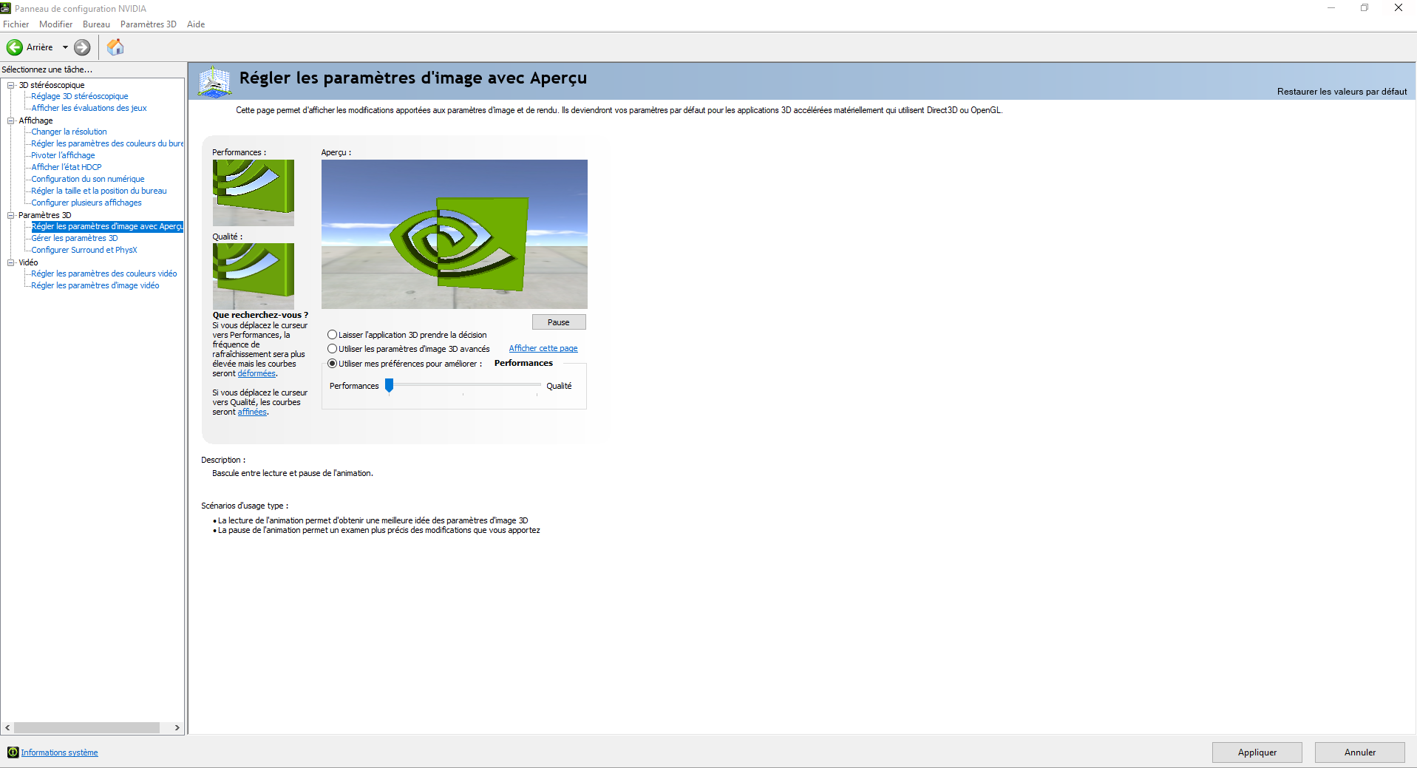Open 'Afficher l'état HDCP' task
Viewport: 1417px width, 768px height.
coord(67,167)
